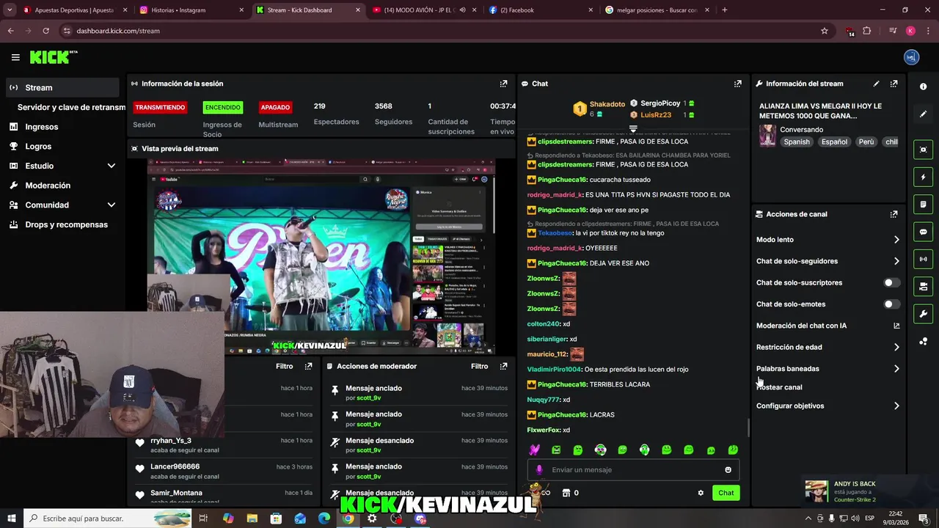Pop out the Acciones de canal panel

(x=894, y=214)
